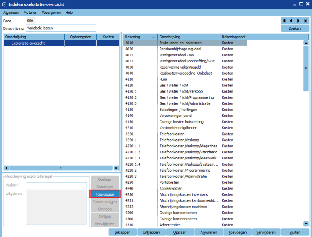This screenshot has width=312, height=237.
Task: Select the Exploitatie-overzicht tree node
Action: pyautogui.click(x=28, y=43)
